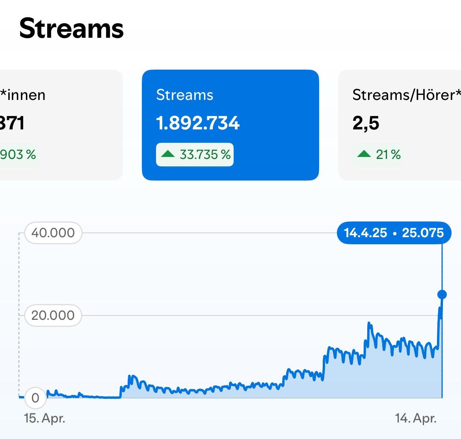Viewport: 461px width, 439px height.
Task: Click the 371 value in left card
Action: pyautogui.click(x=12, y=123)
